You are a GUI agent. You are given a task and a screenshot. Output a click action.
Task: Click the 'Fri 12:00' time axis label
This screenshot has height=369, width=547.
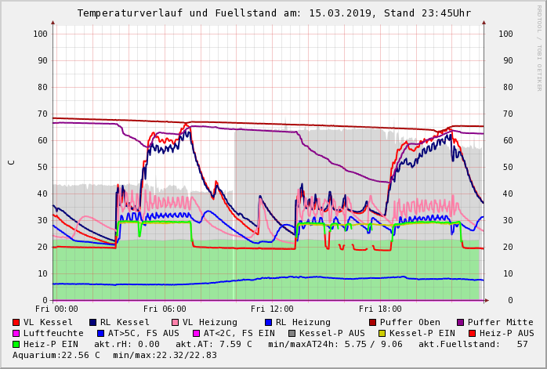[272, 309]
